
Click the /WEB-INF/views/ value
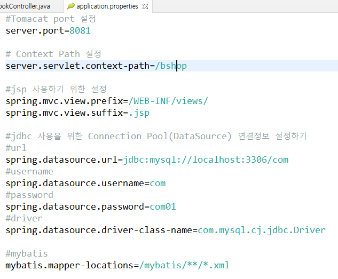(x=168, y=101)
